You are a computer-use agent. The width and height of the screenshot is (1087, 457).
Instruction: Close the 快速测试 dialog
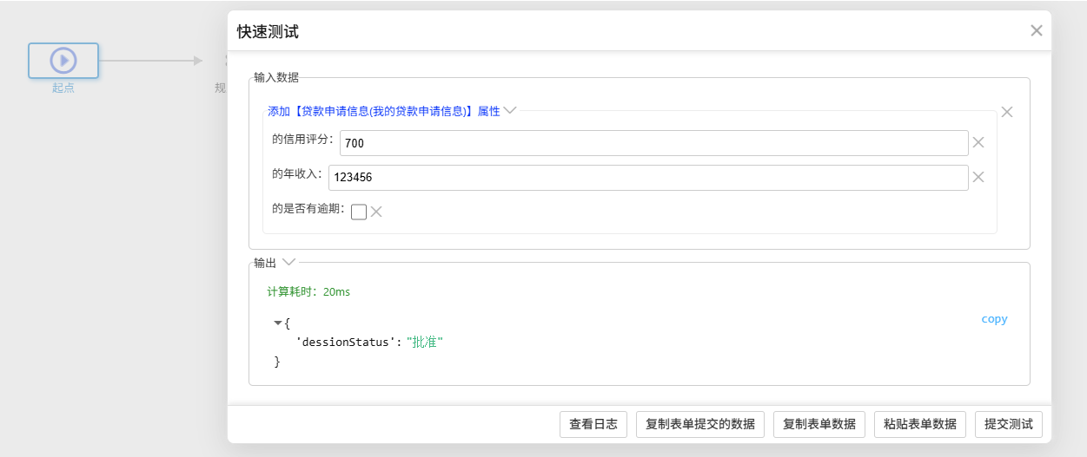point(1036,30)
